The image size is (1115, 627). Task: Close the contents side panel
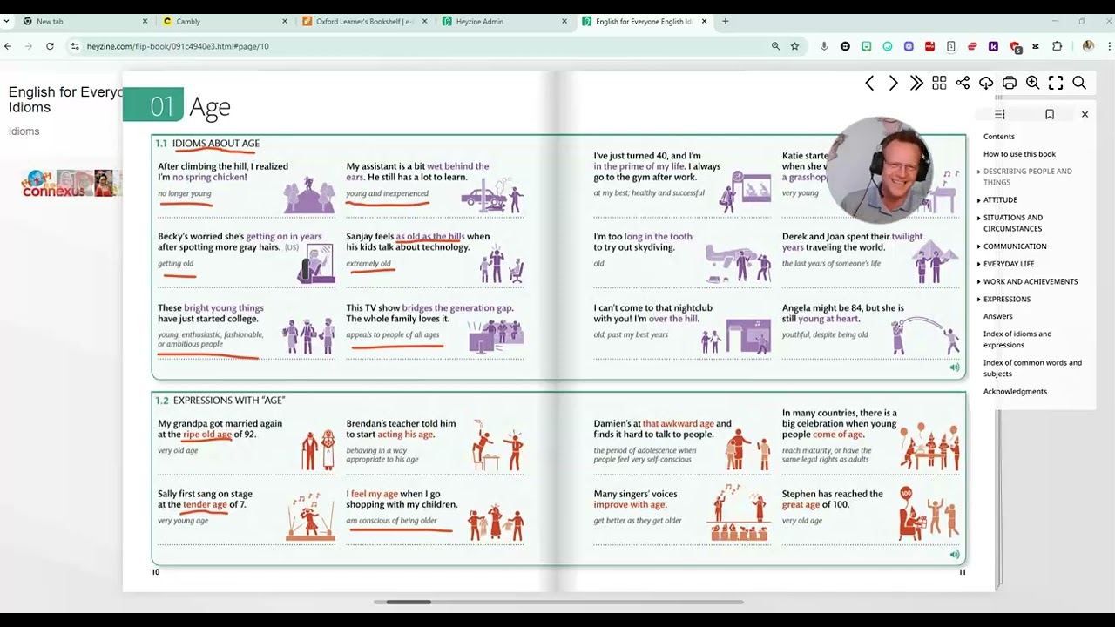pos(1085,114)
